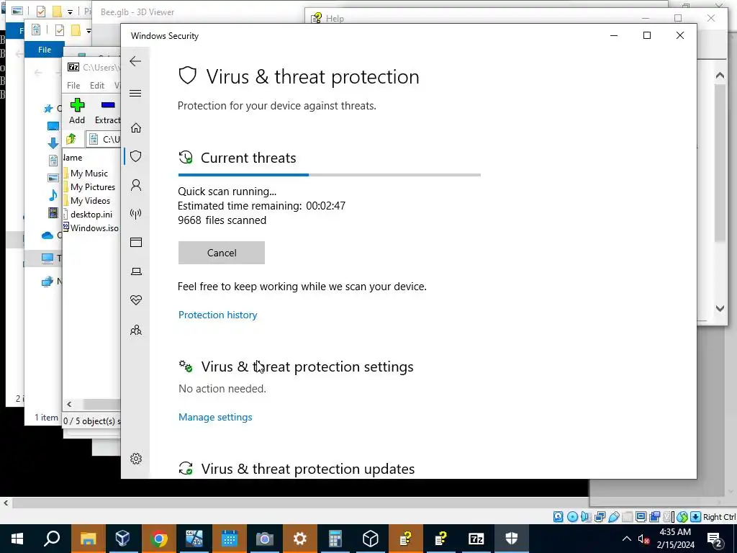Open Camera app from the taskbar
This screenshot has width=737, height=553.
tap(264, 539)
